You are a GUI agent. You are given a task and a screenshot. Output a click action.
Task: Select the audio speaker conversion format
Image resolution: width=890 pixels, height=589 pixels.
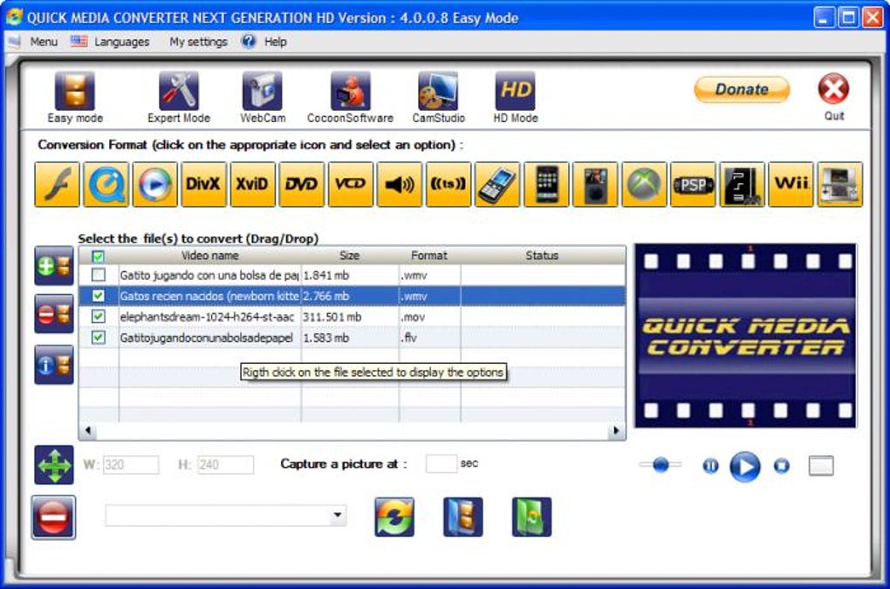click(400, 184)
